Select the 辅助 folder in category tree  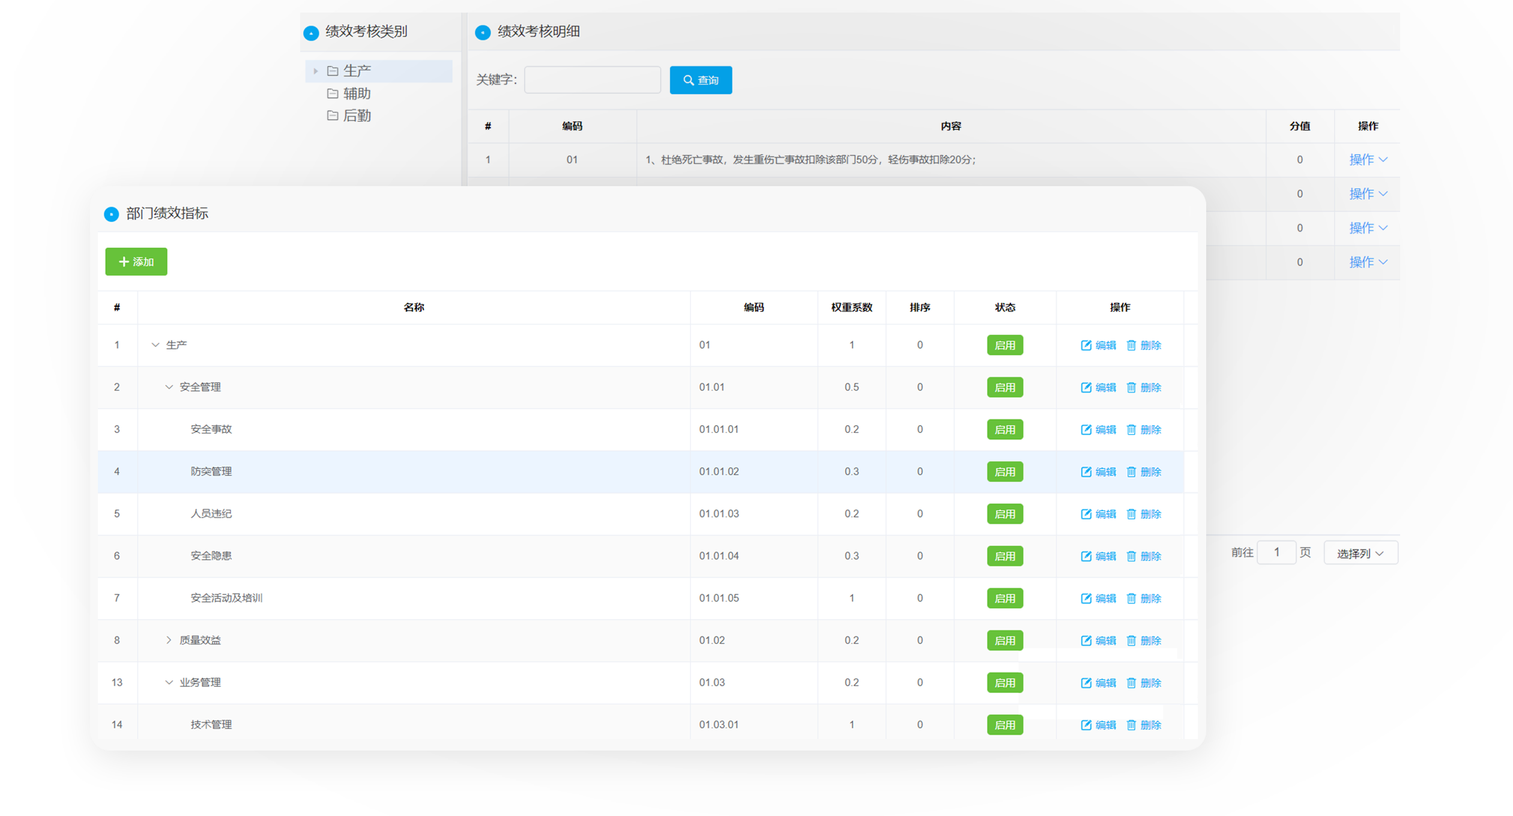pos(357,94)
